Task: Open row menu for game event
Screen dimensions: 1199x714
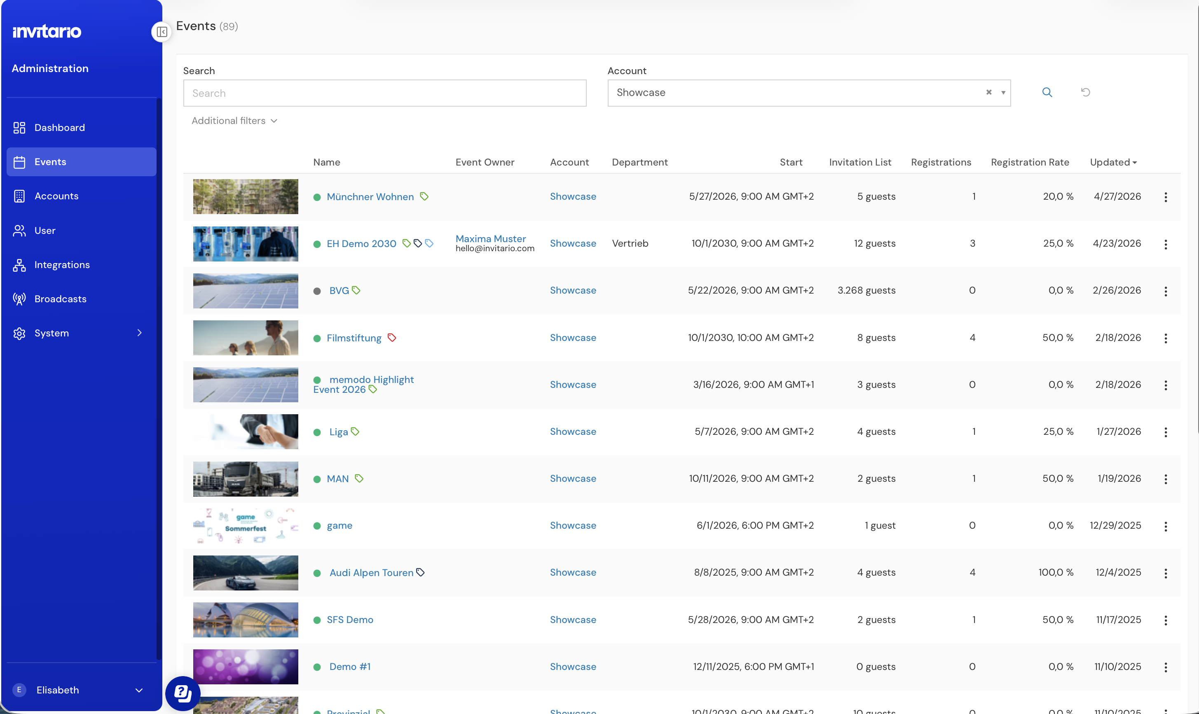Action: click(1166, 526)
